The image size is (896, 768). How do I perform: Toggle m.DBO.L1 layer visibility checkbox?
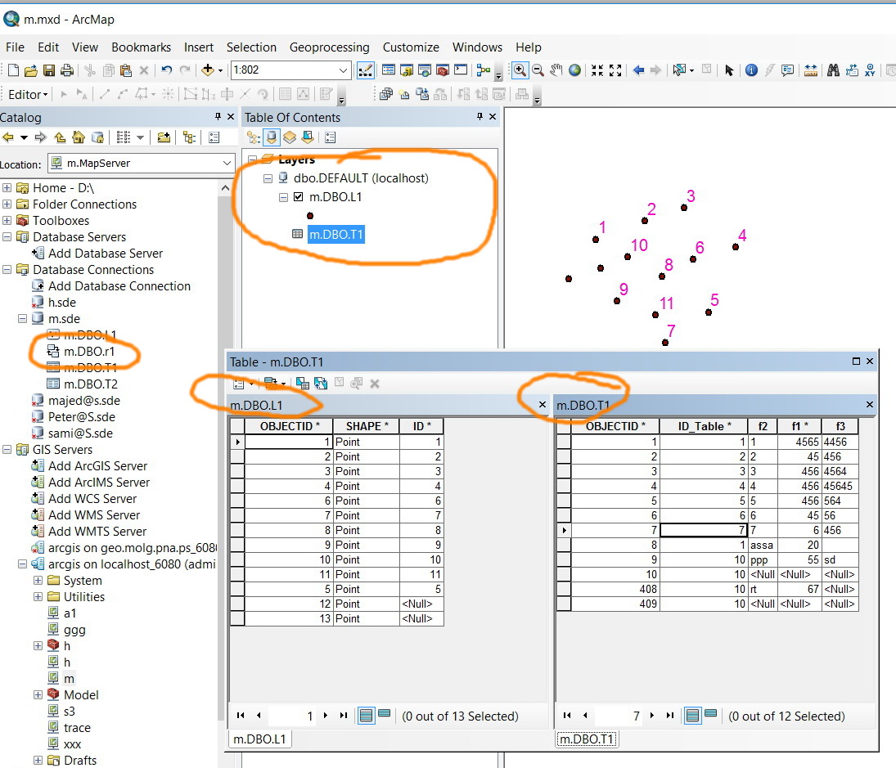[299, 197]
